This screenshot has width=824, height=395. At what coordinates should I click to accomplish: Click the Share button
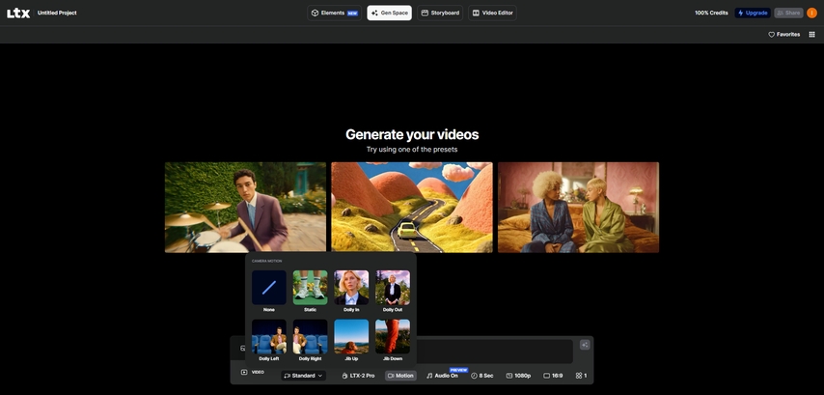pyautogui.click(x=788, y=14)
